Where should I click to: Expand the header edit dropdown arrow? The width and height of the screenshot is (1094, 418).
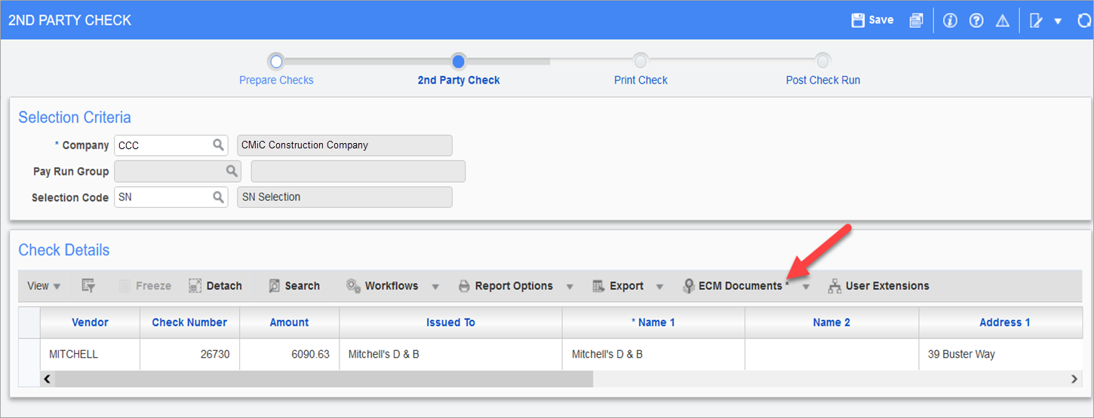1059,21
